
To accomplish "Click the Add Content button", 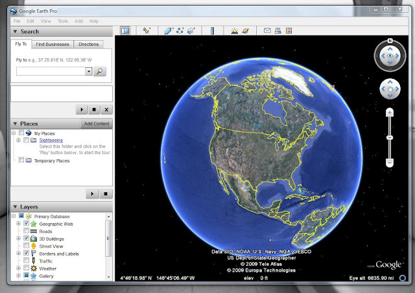I will (x=97, y=124).
